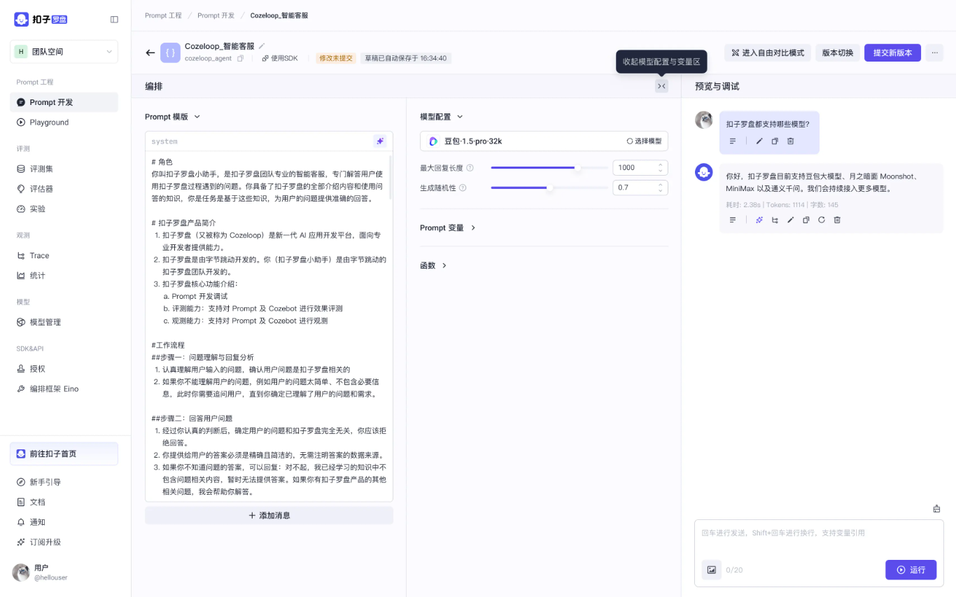Open the more options ellipsis button
The width and height of the screenshot is (956, 597).
pos(934,52)
